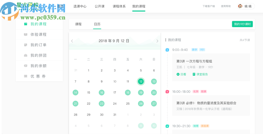Click the 数学 subject tag
Image resolution: width=263 pixels, height=140 pixels.
pos(194,50)
